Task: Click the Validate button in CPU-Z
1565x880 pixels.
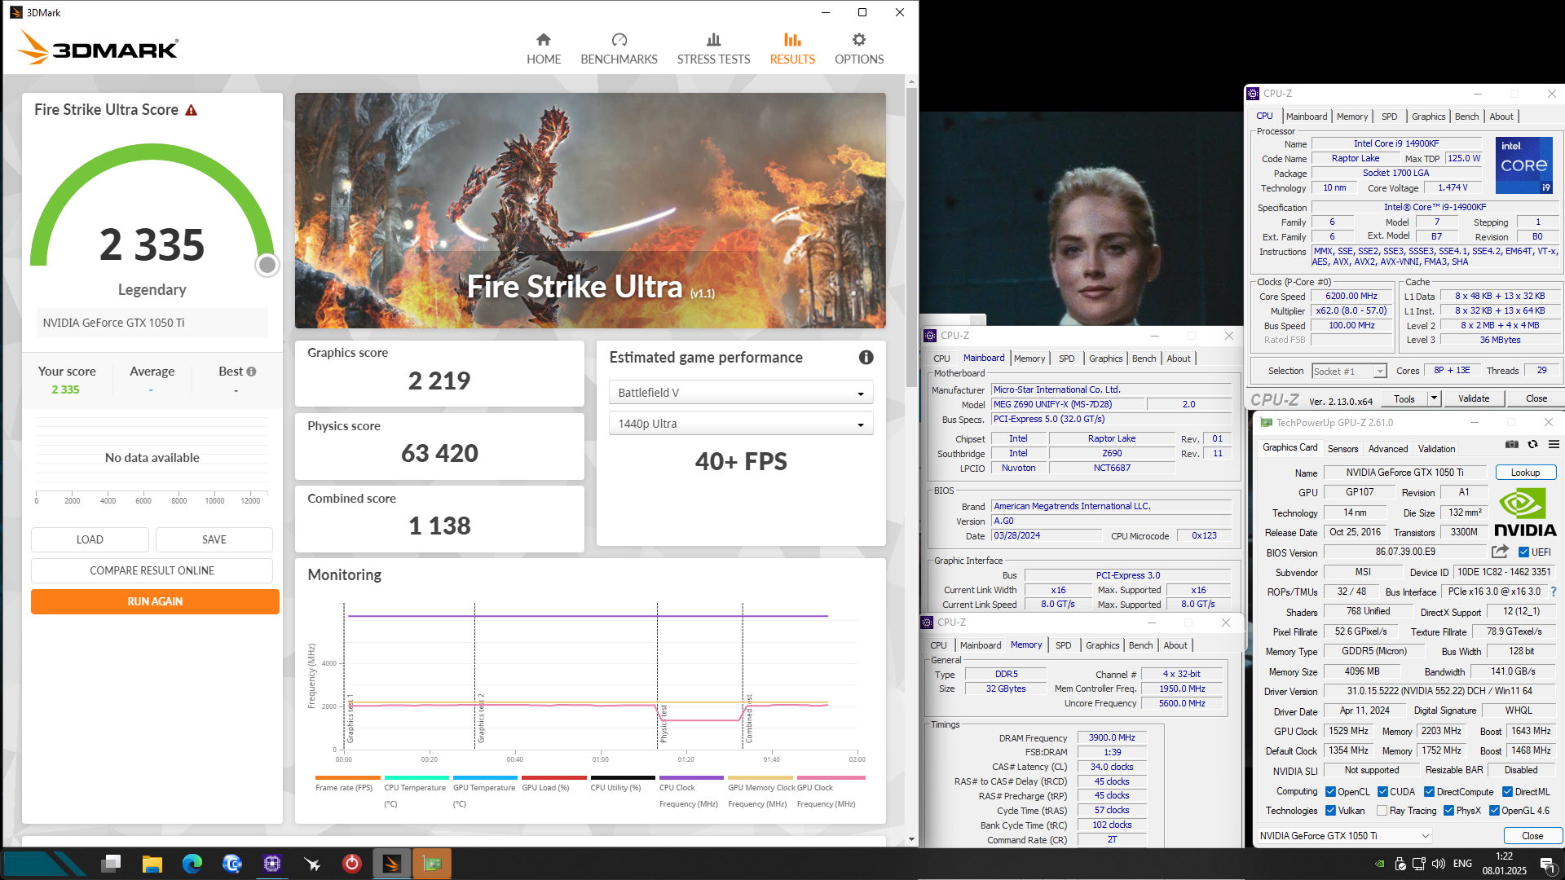Action: click(1473, 398)
